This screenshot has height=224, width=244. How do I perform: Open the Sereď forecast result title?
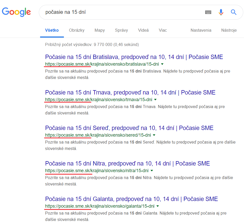tap(129, 128)
